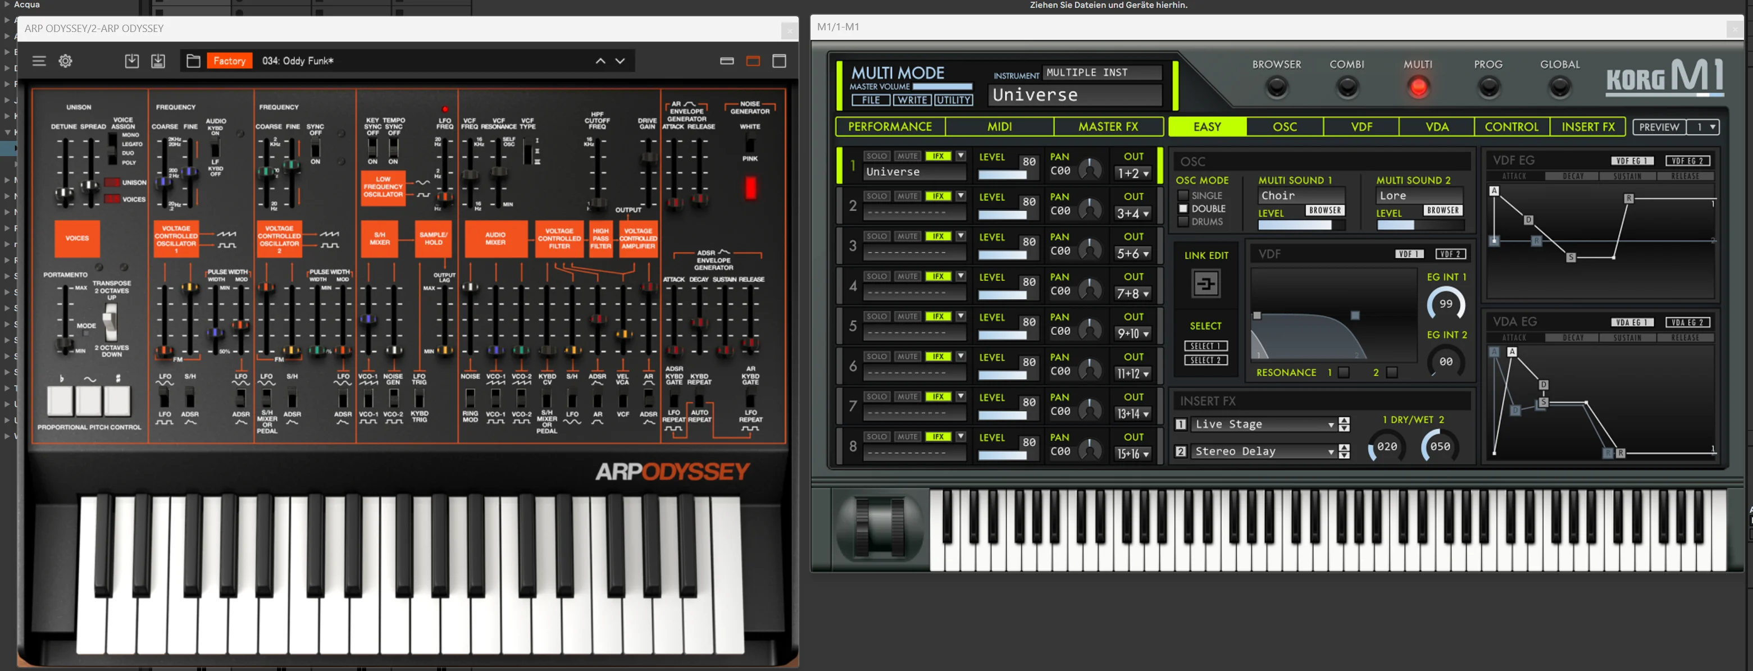Switch to the large view size icon
The image size is (1753, 671).
pyautogui.click(x=779, y=61)
